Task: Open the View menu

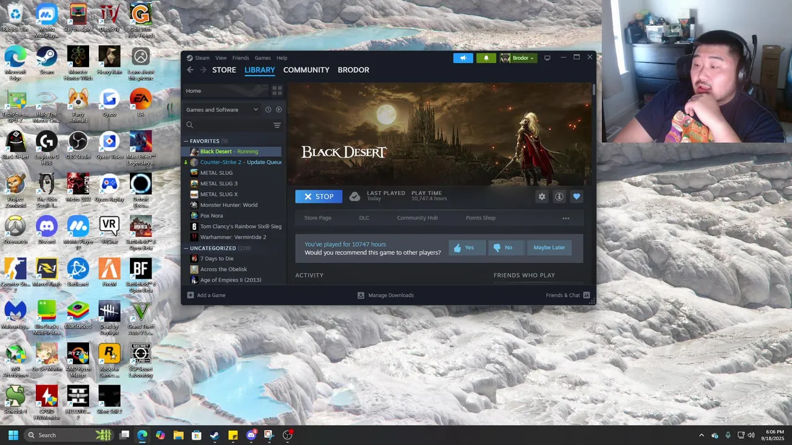Action: 221,58
